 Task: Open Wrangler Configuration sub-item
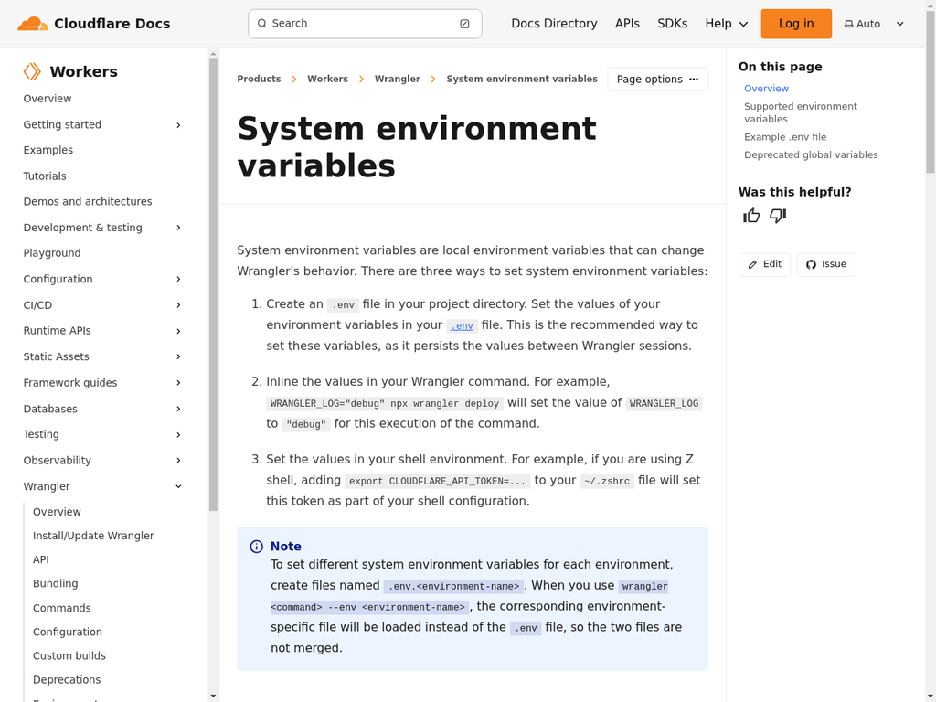tap(68, 632)
